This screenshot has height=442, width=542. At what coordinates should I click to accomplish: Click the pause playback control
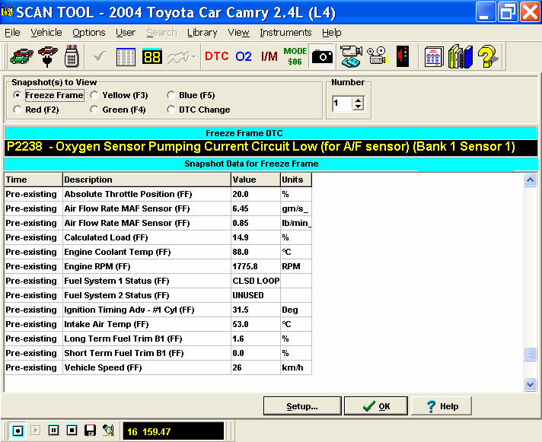click(53, 430)
